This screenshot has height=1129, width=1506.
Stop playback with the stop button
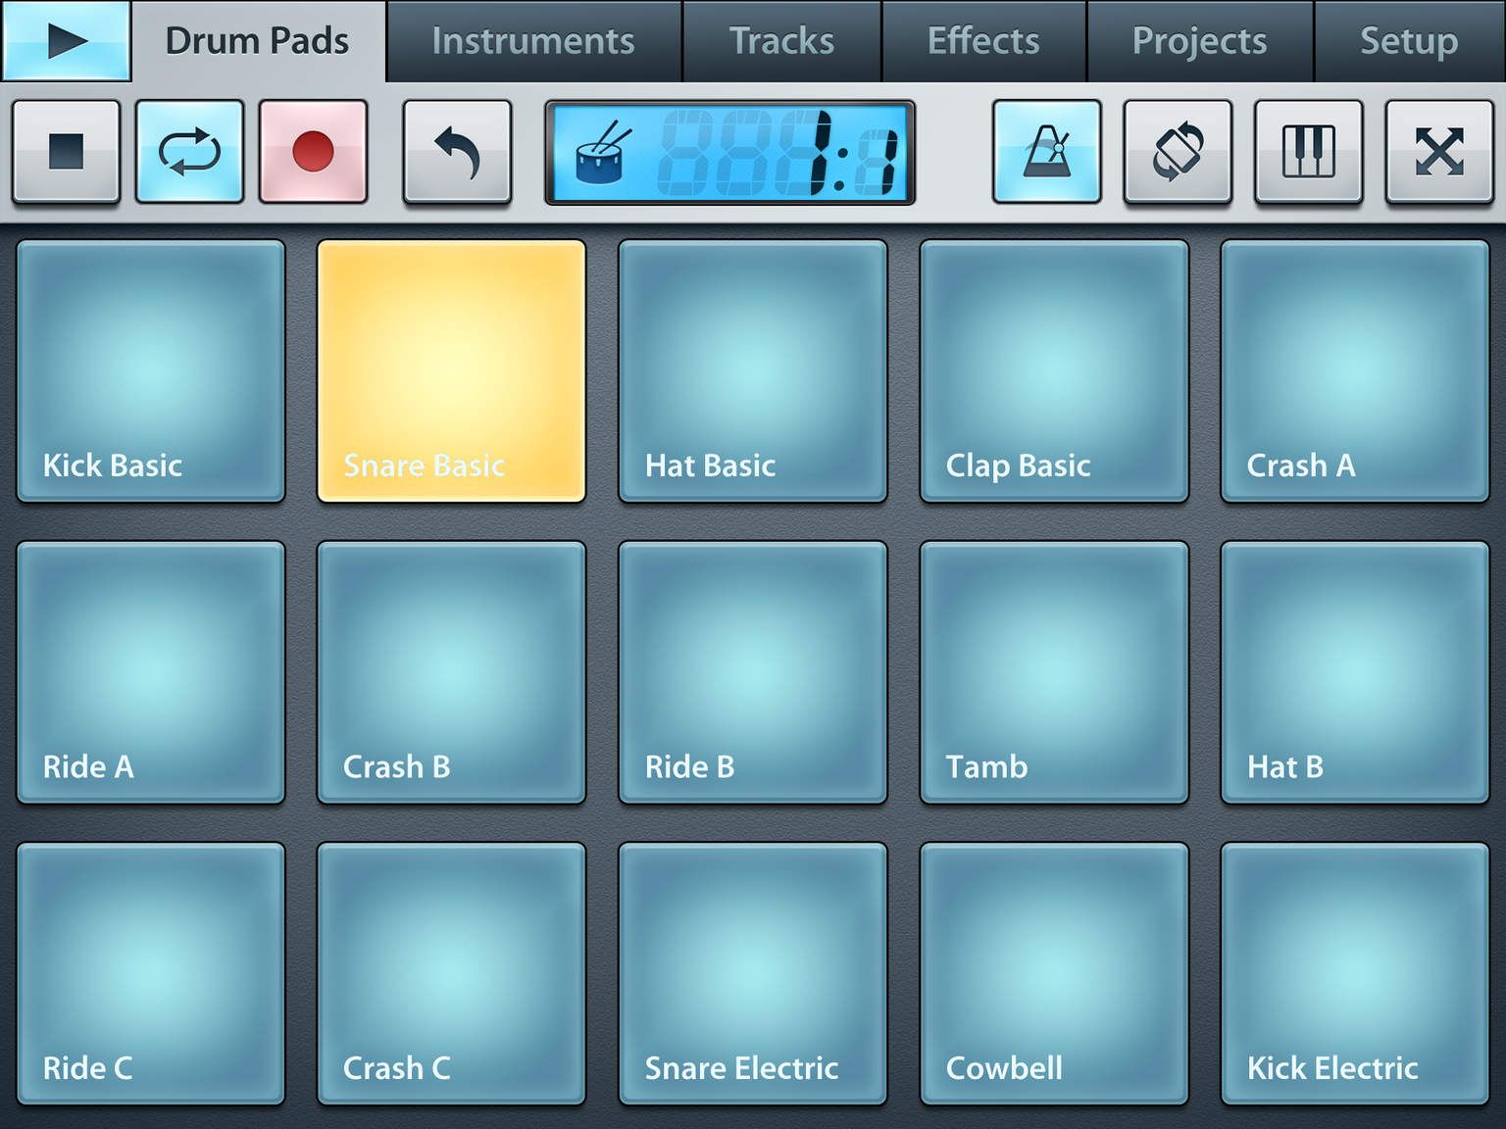point(66,152)
